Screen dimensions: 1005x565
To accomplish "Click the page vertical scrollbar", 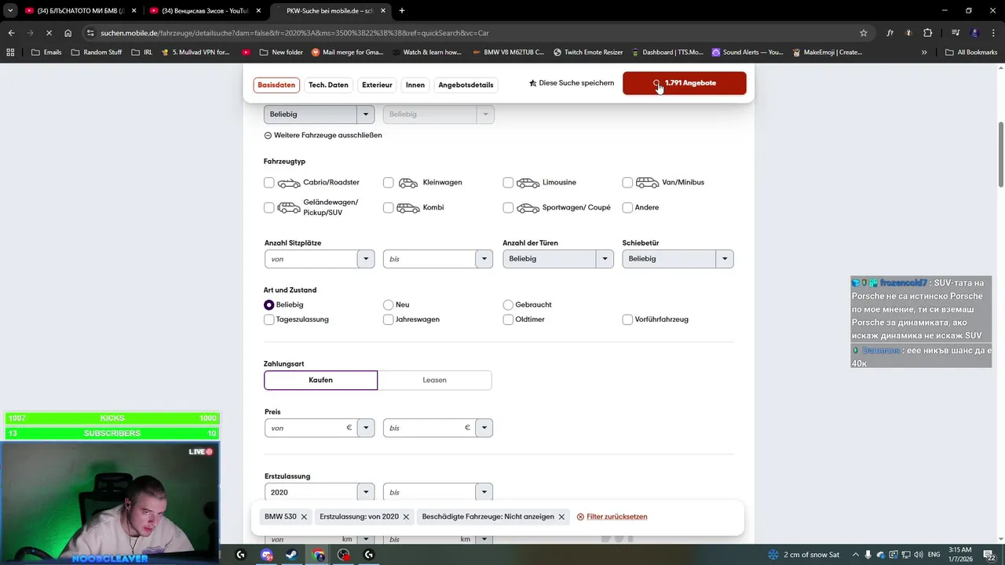I will (x=1000, y=155).
